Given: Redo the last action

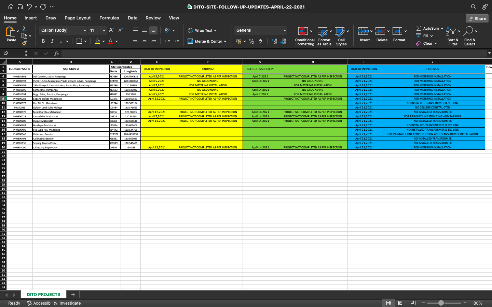Looking at the screenshot, I should 43,7.
